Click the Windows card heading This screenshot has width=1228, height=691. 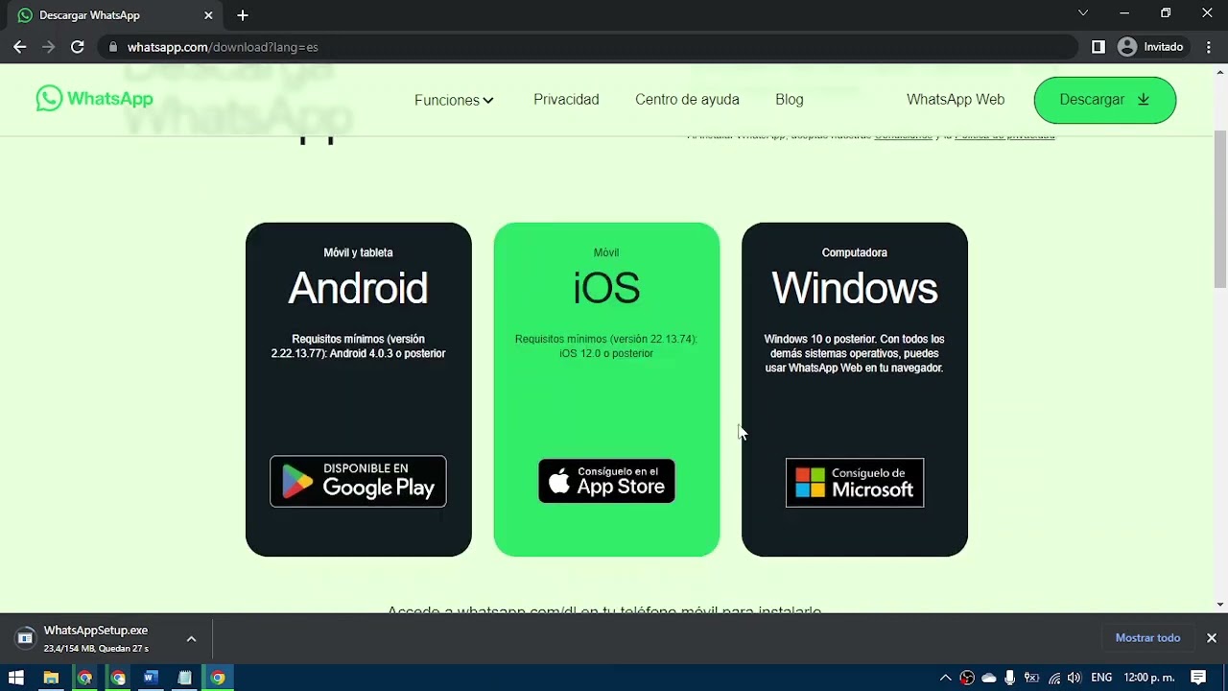click(x=855, y=289)
